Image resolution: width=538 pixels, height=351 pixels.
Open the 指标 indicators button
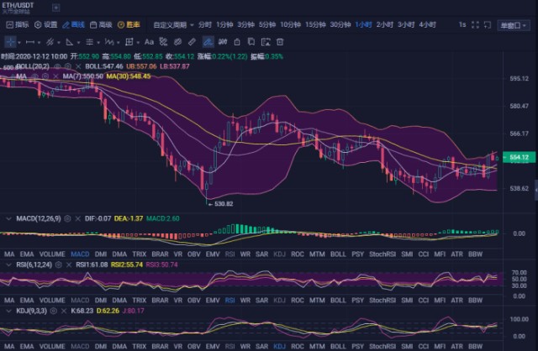18,24
